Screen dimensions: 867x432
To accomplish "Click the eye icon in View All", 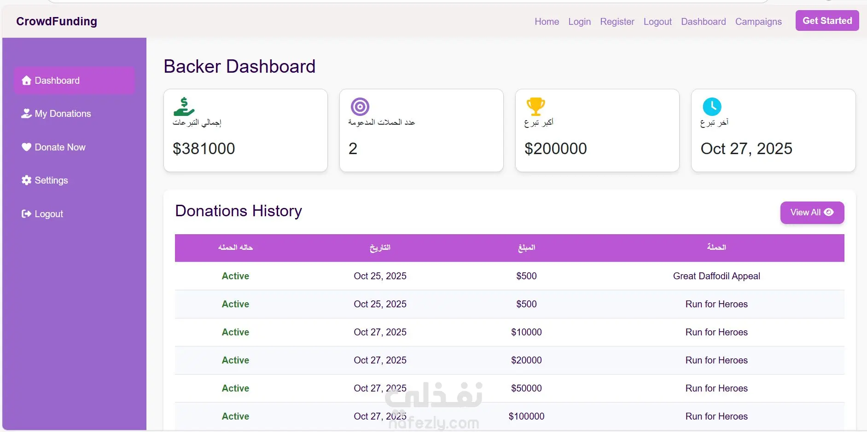I will coord(829,212).
